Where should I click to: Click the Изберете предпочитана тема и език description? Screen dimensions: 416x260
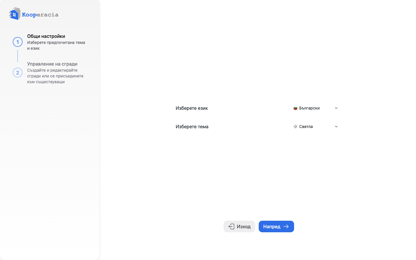[x=56, y=45]
